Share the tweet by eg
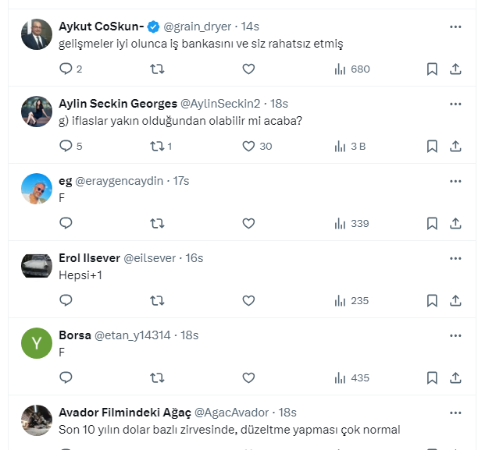This screenshot has width=478, height=450. [455, 223]
